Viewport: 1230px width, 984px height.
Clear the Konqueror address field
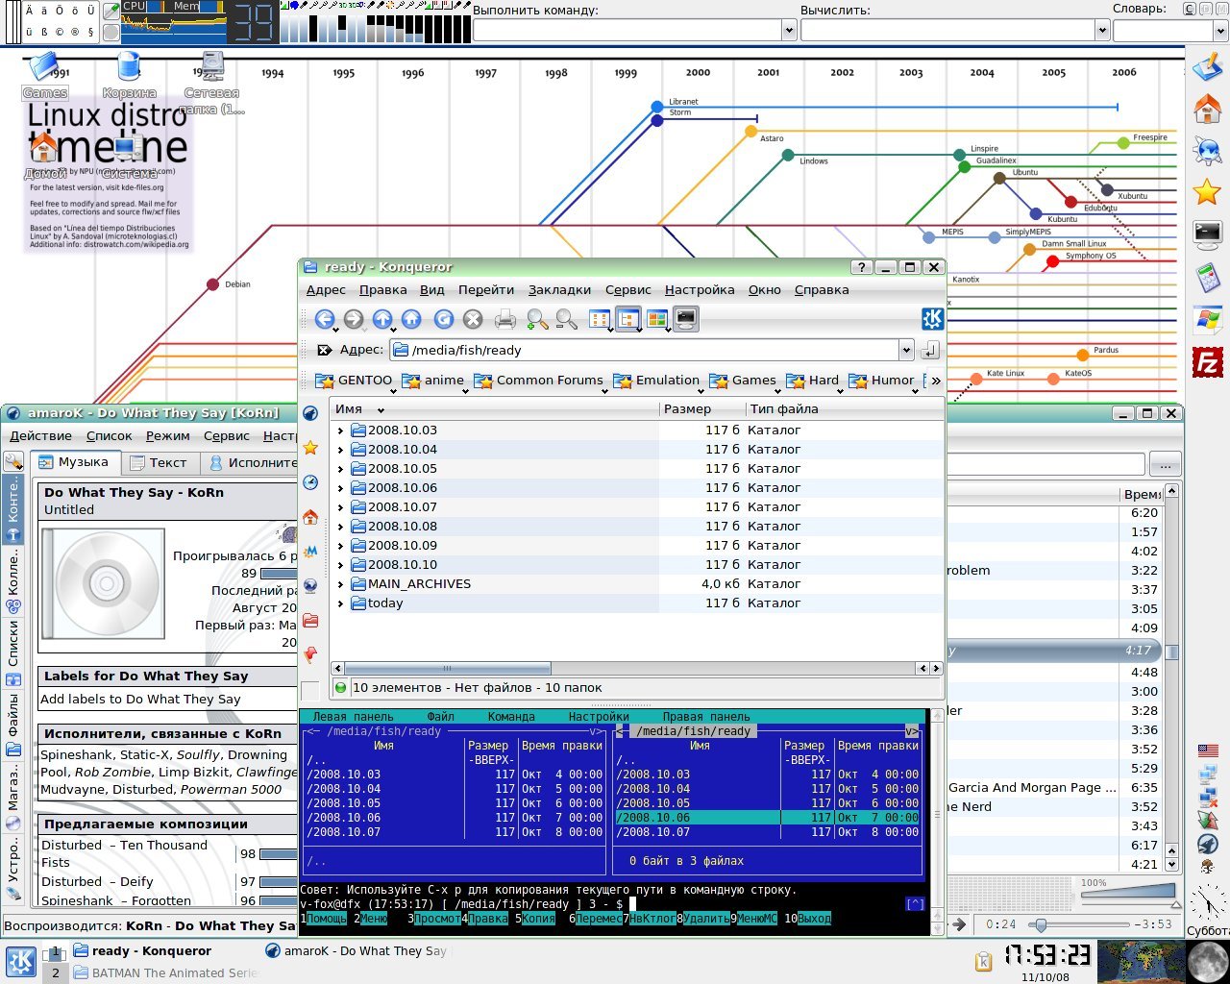(x=325, y=350)
